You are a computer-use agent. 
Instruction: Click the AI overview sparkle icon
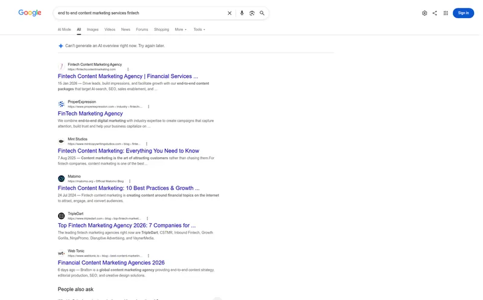pyautogui.click(x=61, y=46)
